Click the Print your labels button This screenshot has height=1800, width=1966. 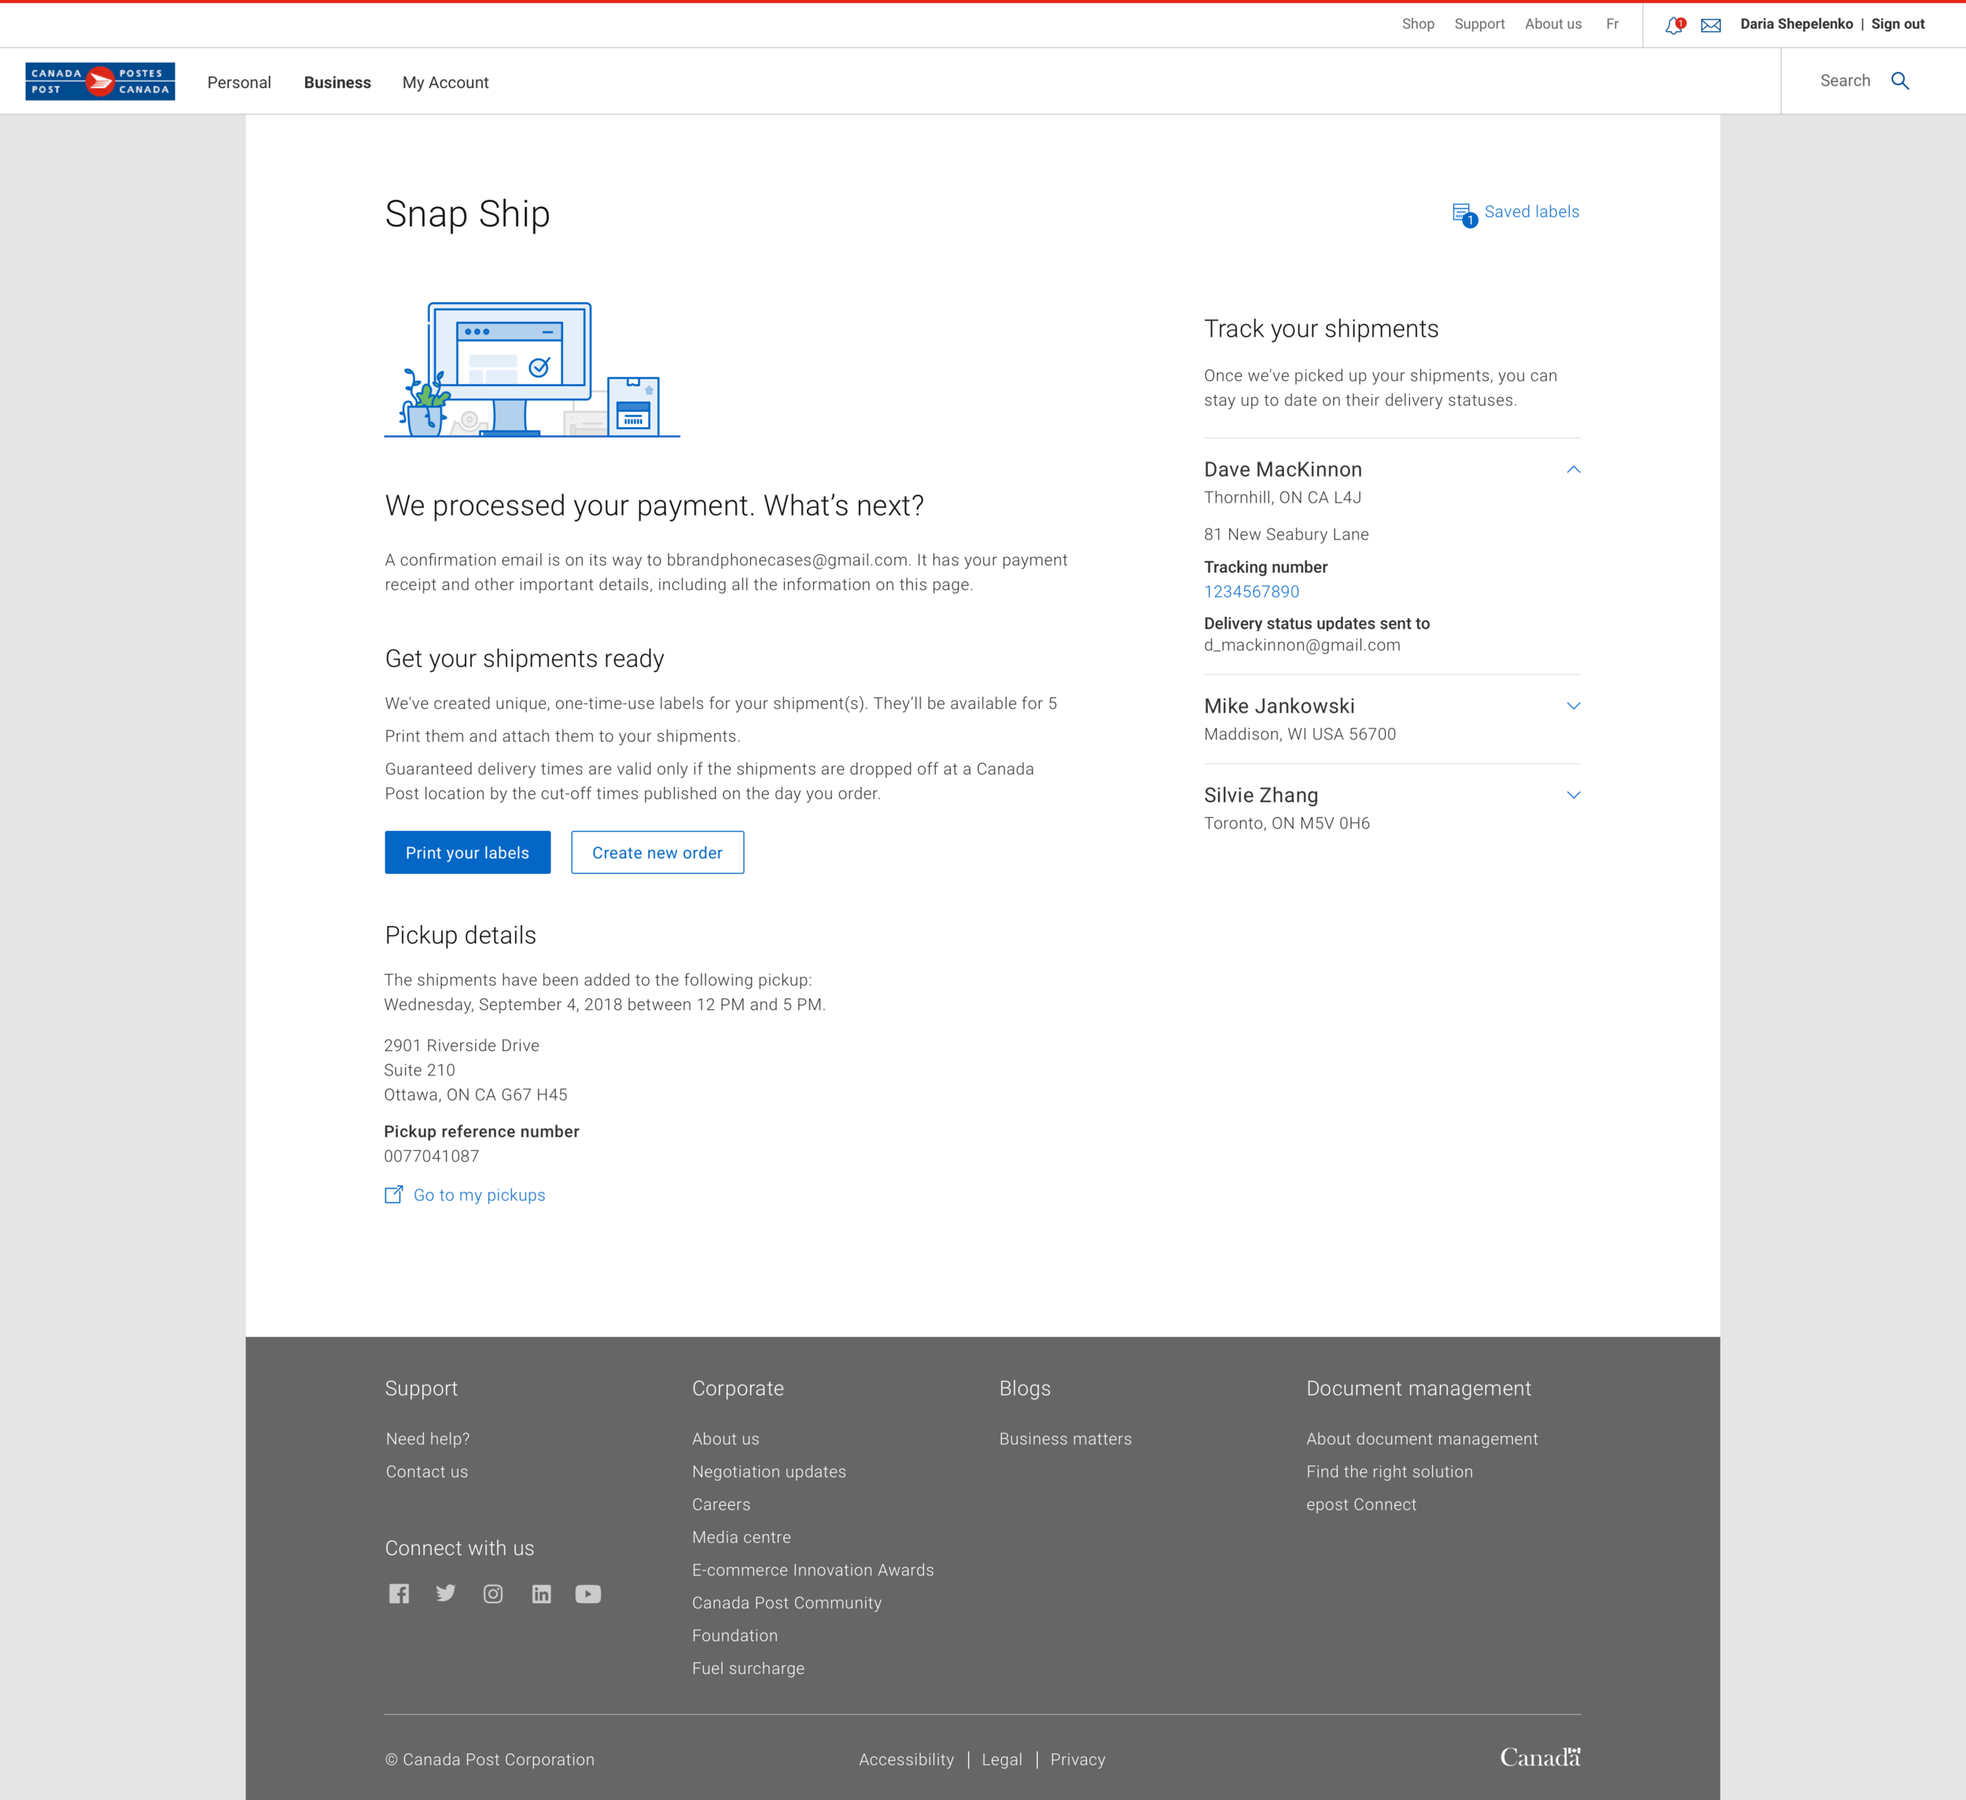coord(467,852)
